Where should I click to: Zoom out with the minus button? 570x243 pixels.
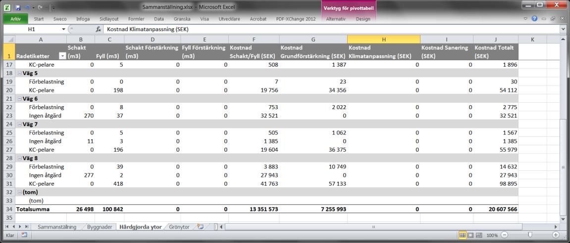[x=504, y=235]
